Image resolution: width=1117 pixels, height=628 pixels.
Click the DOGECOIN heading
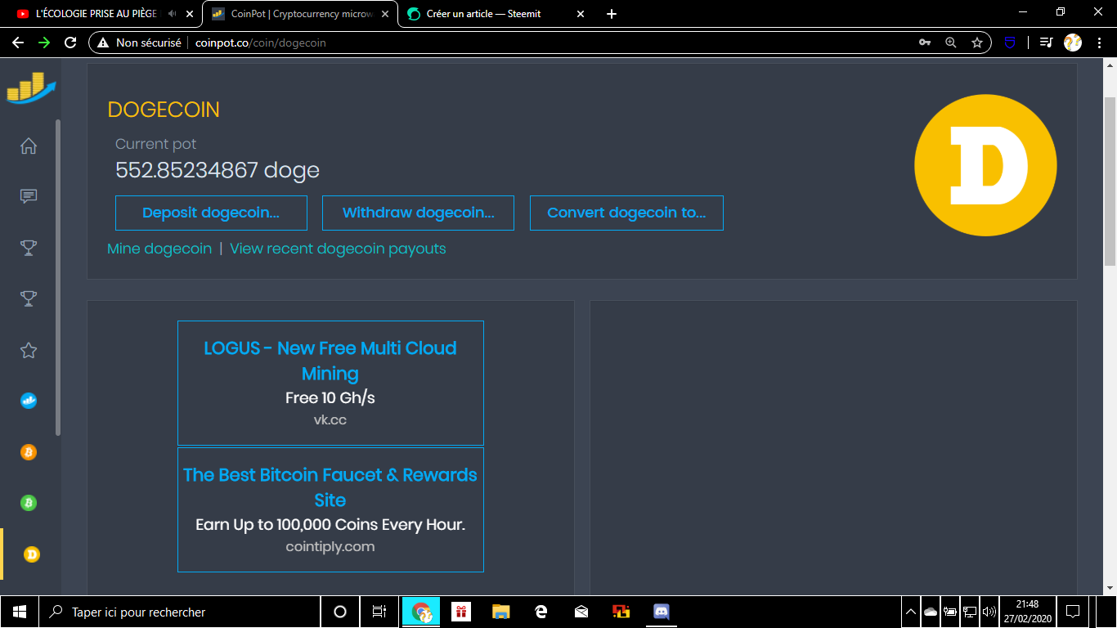(164, 110)
